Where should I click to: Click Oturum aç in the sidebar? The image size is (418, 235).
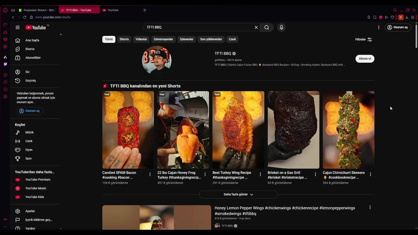click(x=30, y=111)
